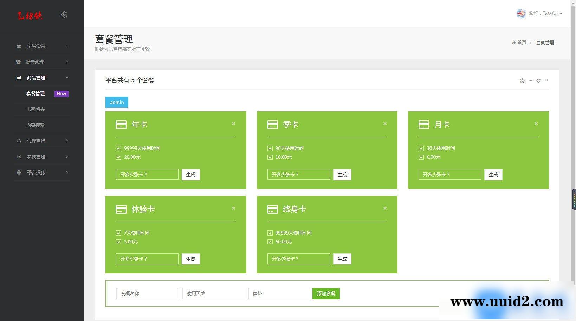Toggle the 7天使用时间 checkbox on 体验卡

(x=118, y=232)
